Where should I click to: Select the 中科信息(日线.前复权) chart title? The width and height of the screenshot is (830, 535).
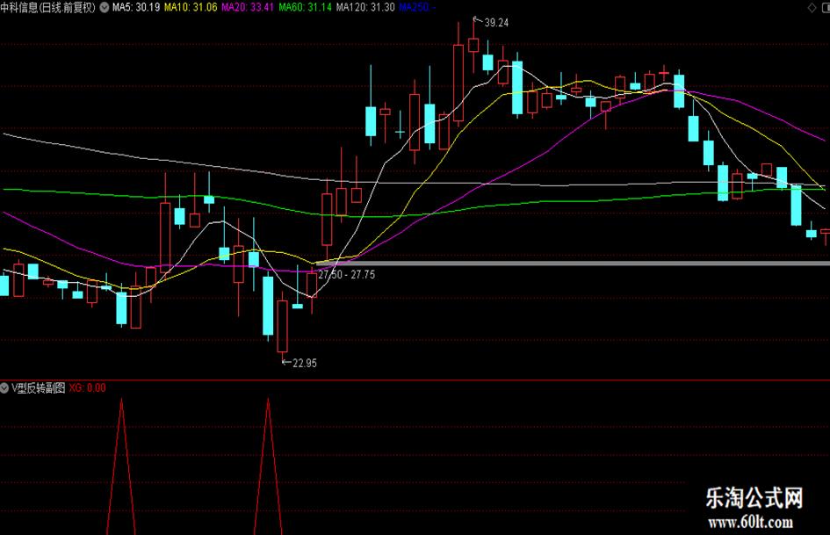click(x=48, y=7)
